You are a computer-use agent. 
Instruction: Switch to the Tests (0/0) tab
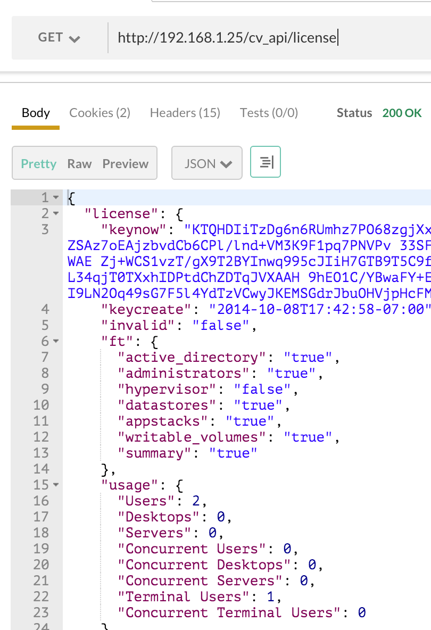(269, 113)
